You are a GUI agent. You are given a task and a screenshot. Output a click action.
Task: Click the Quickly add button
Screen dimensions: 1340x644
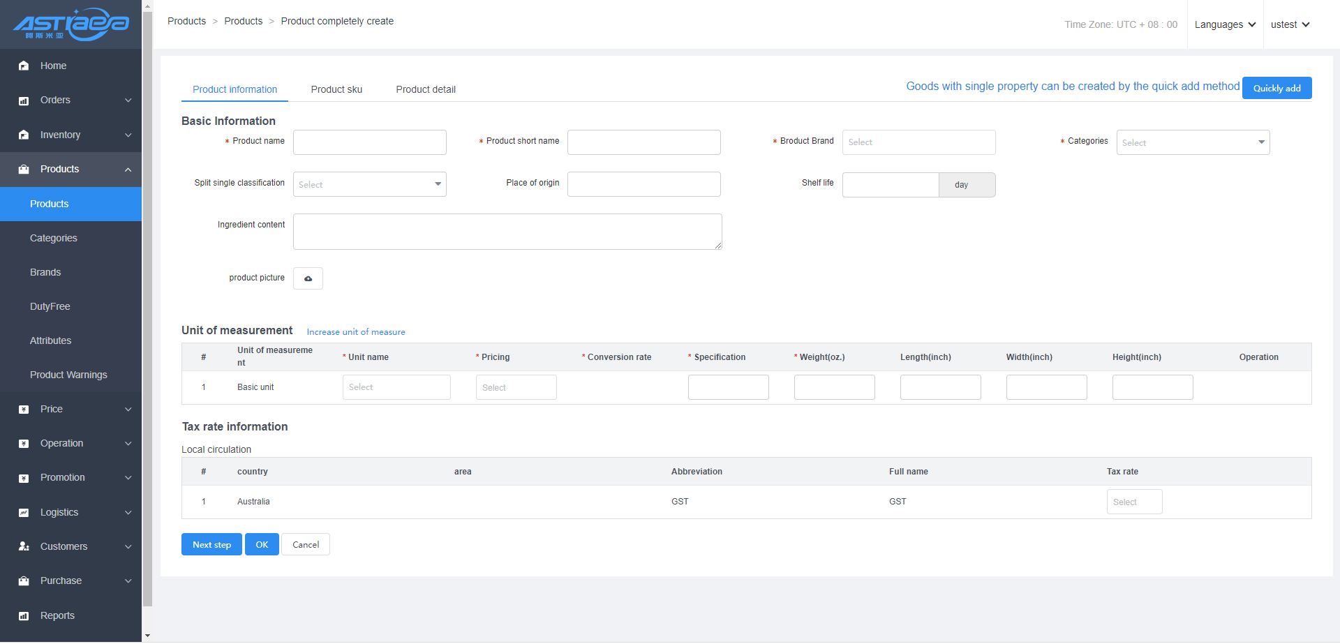coord(1276,88)
